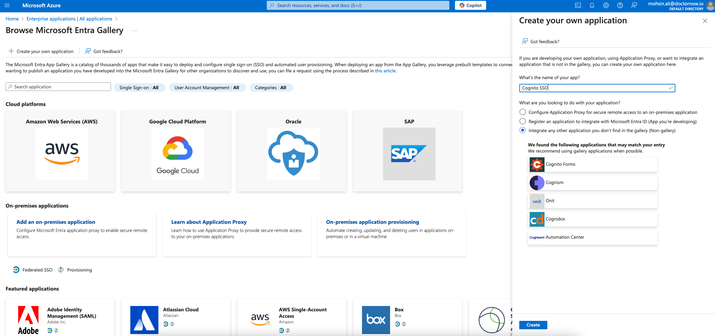Open the 'this article' link
The height and width of the screenshot is (336, 715).
tap(385, 71)
